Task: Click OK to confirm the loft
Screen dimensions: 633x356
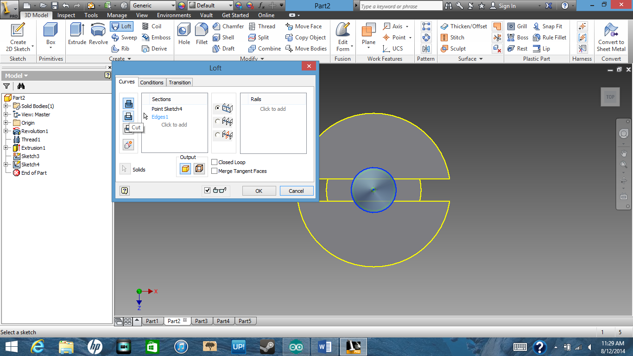Action: 259,191
